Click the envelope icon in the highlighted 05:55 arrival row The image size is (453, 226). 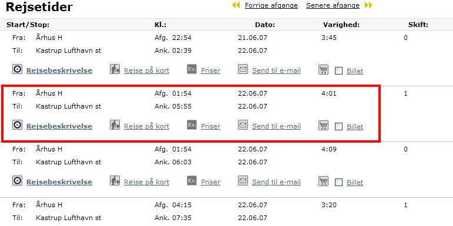(243, 125)
